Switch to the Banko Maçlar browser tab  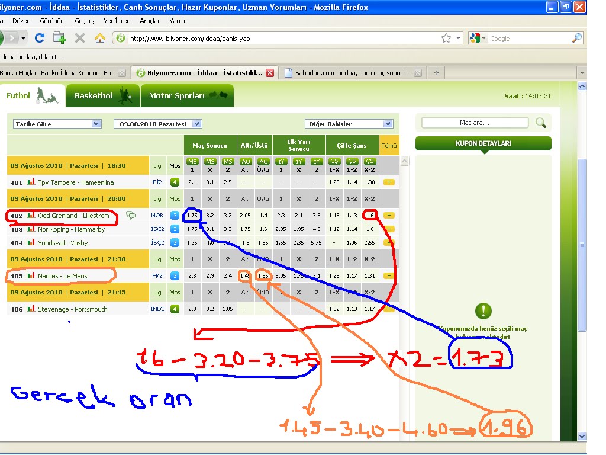pos(58,73)
